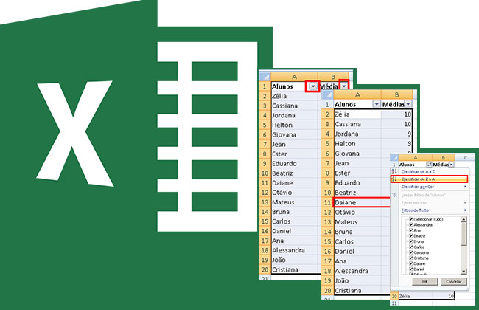The image size is (479, 310).
Task: Click cell Daiane in middle spreadsheet
Action: [x=362, y=202]
